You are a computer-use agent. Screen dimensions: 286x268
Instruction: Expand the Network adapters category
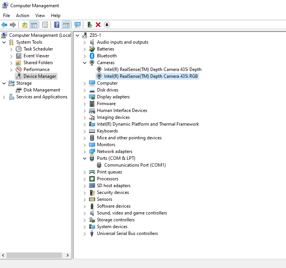pyautogui.click(x=85, y=152)
